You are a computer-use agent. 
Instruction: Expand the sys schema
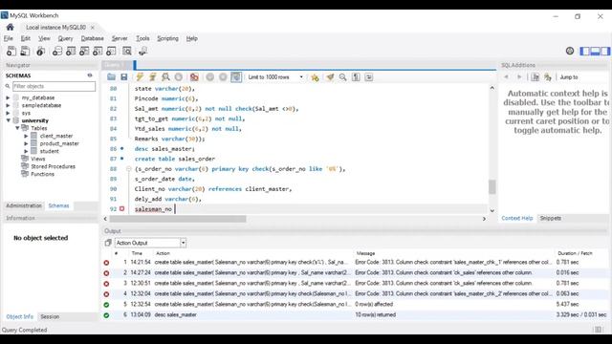(9, 113)
